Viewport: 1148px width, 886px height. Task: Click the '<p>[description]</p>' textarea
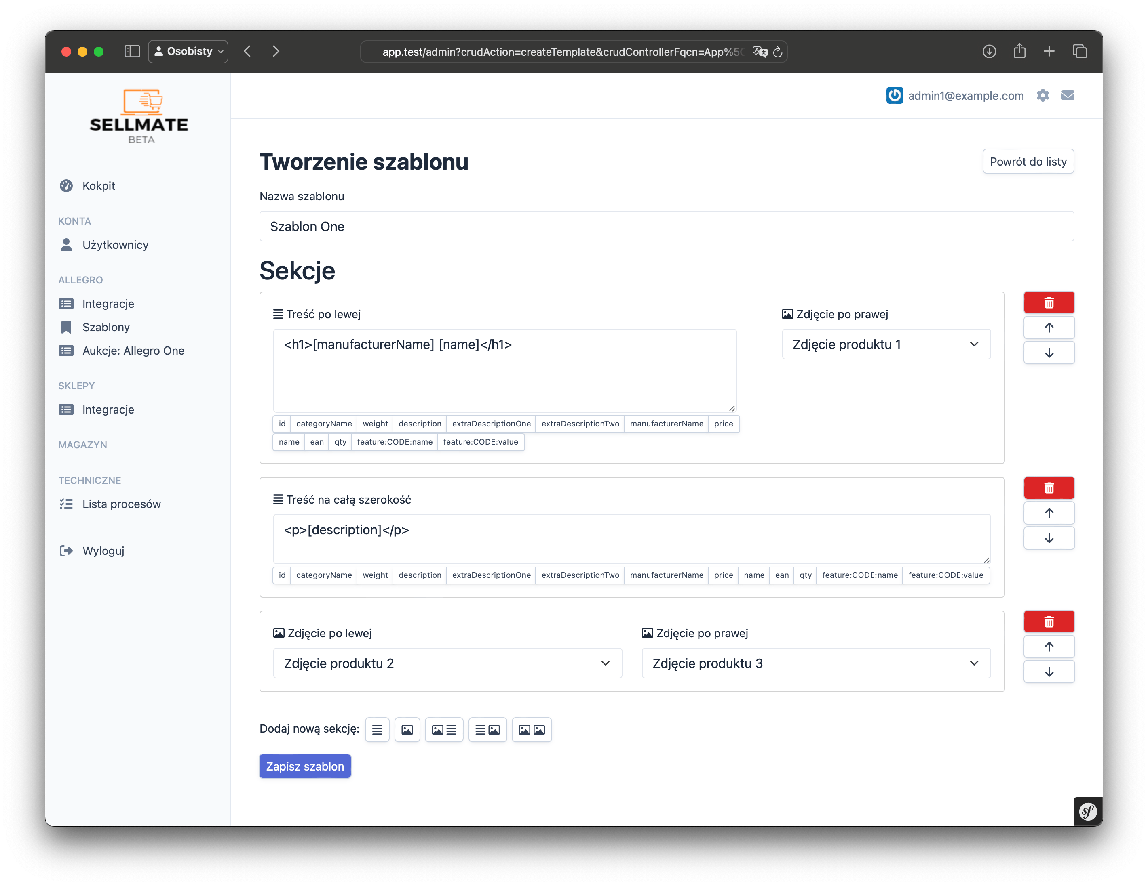(x=632, y=540)
